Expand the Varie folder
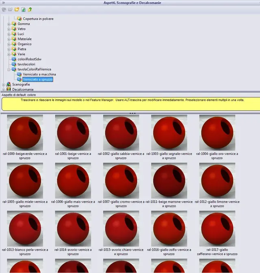260x273 pixels. pos(9,55)
